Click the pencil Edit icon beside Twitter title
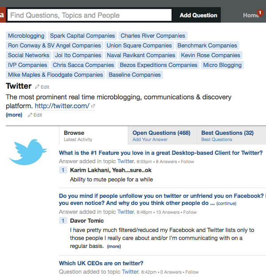Viewport: 266px width, 279px height. coord(37,87)
